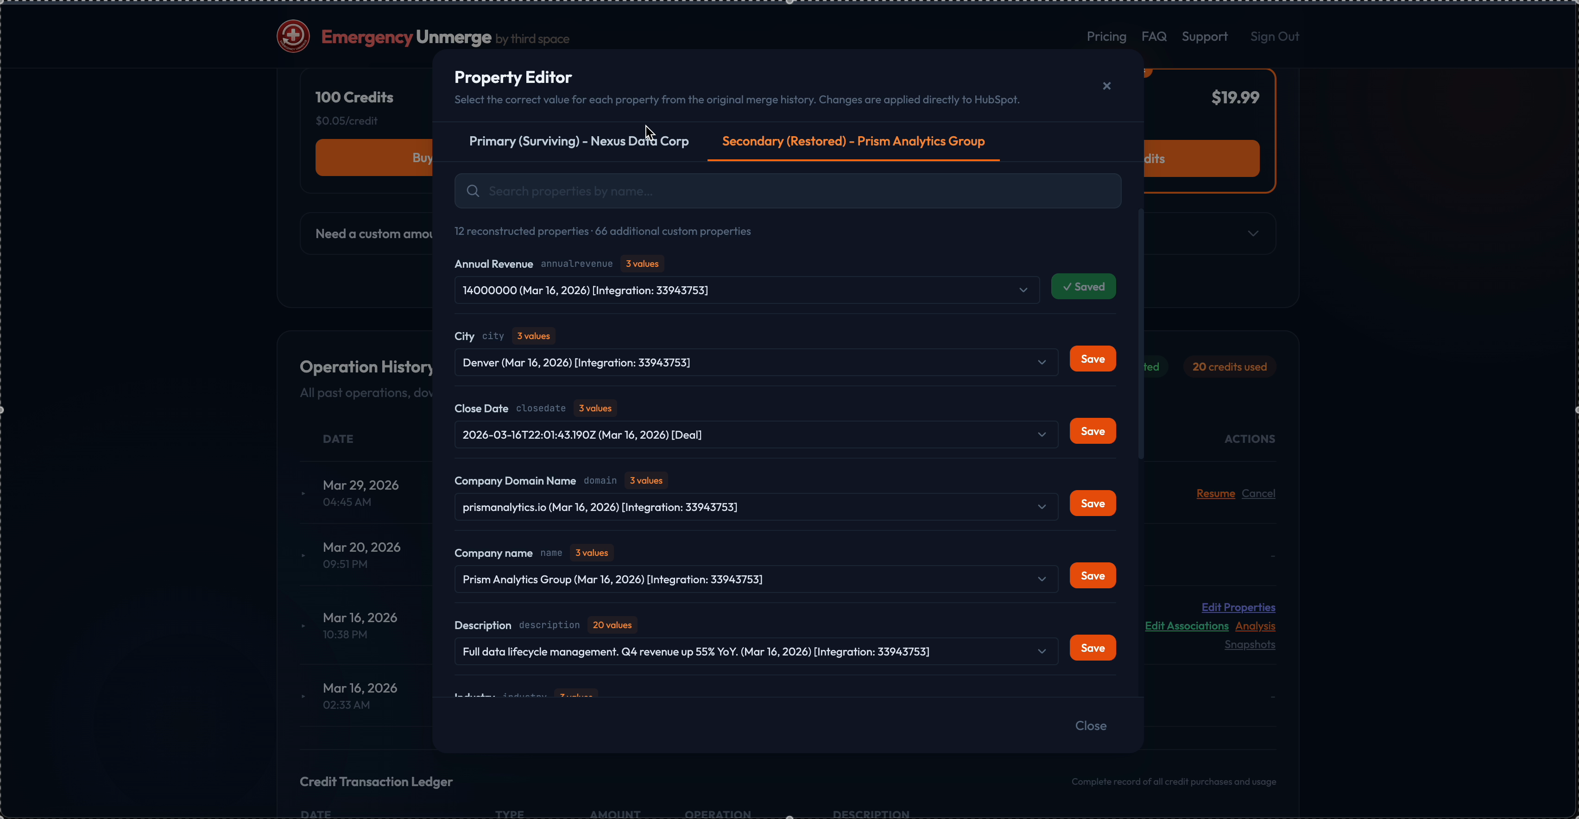Click the Close button in the editor footer
Screen dimensions: 1579x819
tap(1091, 726)
